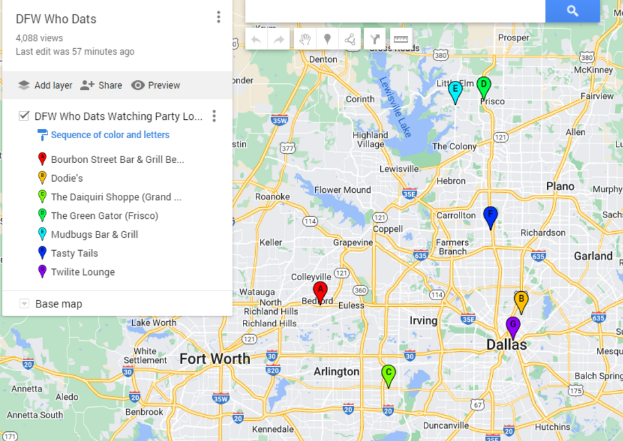623x441 pixels.
Task: Click the undo arrow in map toolbar
Action: click(256, 39)
